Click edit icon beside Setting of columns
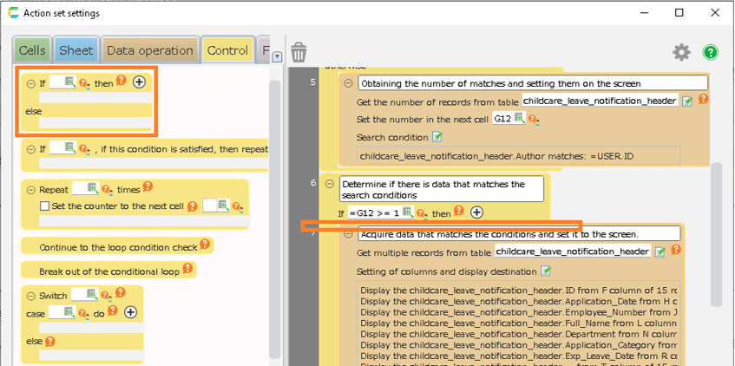 (546, 271)
